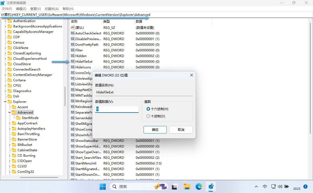This screenshot has height=193, width=313.
Task: Click the (默认) string value icon
Action: click(x=72, y=27)
